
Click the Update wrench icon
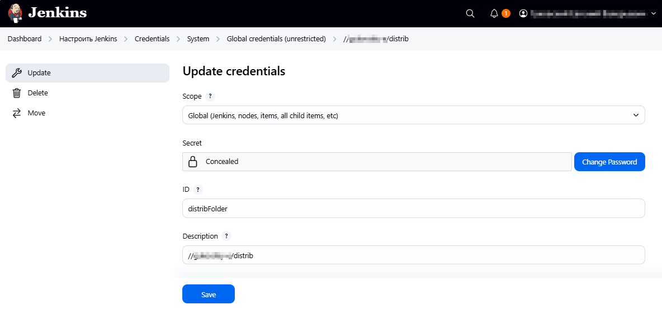(x=17, y=73)
